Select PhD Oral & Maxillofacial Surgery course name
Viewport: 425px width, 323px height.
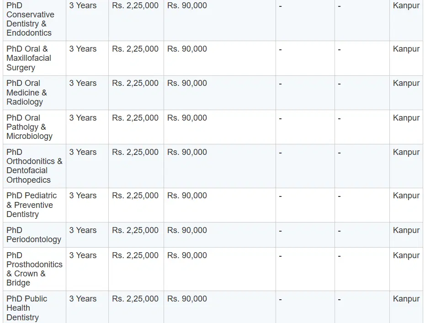[29, 58]
